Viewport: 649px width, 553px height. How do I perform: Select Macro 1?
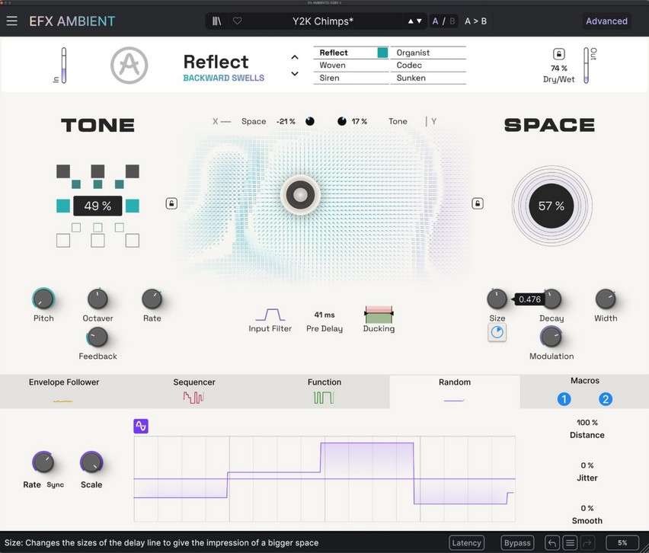[564, 399]
